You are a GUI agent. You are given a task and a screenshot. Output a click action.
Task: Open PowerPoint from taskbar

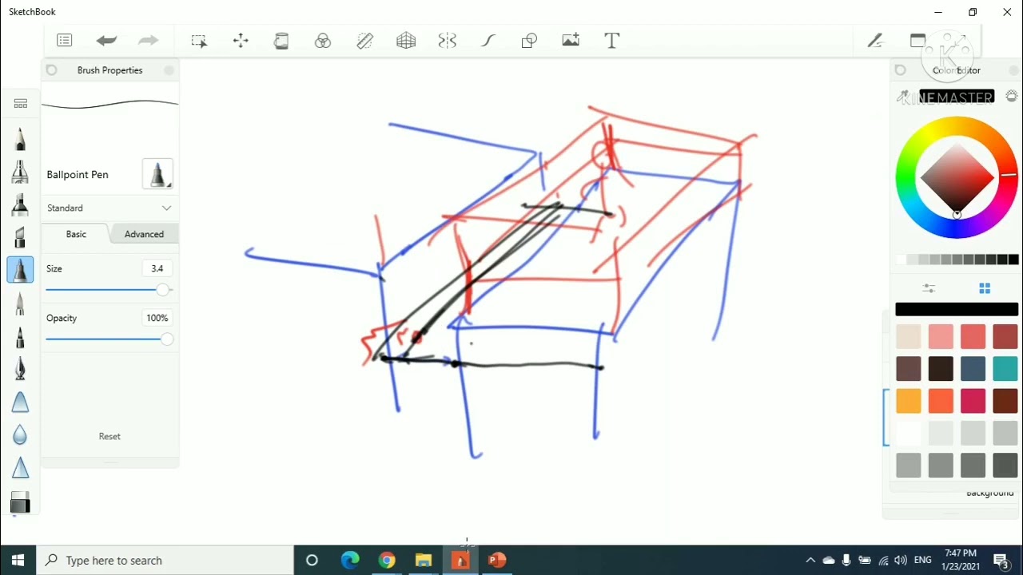coord(496,560)
